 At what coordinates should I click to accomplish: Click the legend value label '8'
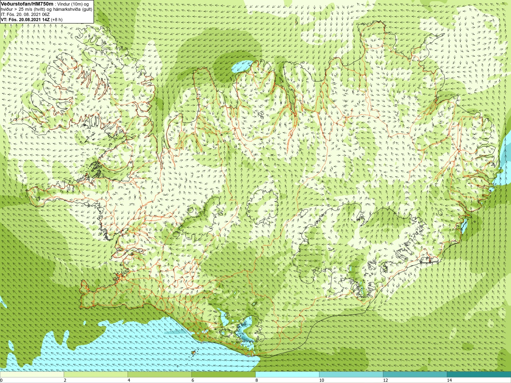(x=257, y=380)
